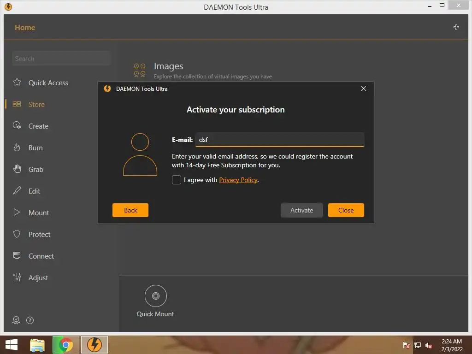Click the Images section icon
This screenshot has height=354, width=472.
[x=140, y=70]
